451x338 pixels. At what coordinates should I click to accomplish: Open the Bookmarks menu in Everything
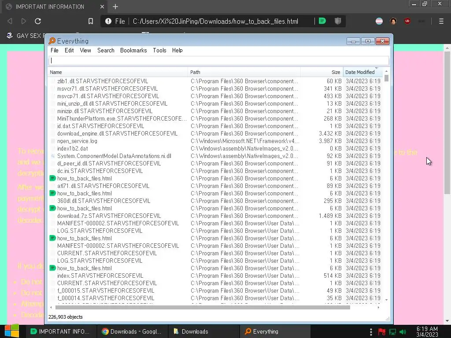click(133, 50)
